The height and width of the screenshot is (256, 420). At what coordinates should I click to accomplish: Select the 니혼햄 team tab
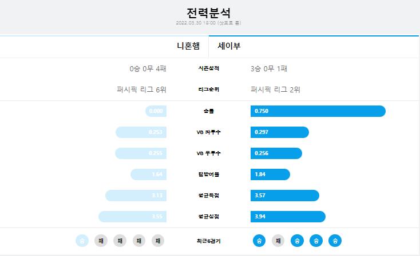[104, 46]
